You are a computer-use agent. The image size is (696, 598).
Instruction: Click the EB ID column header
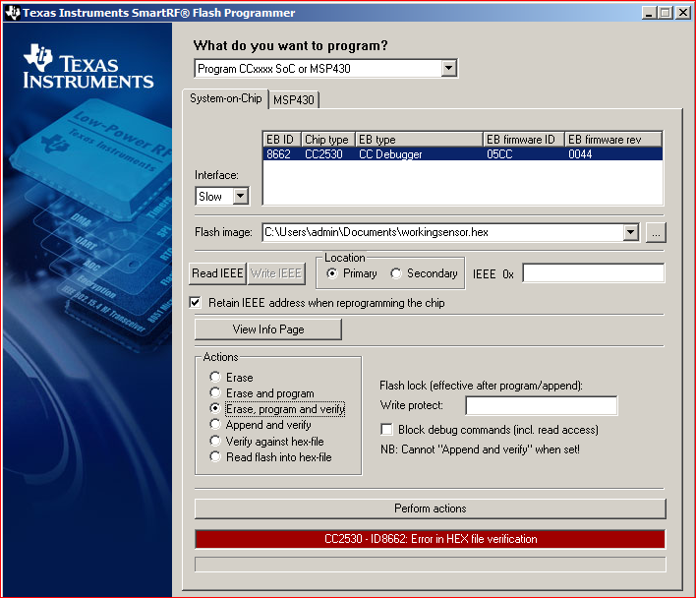click(x=282, y=140)
